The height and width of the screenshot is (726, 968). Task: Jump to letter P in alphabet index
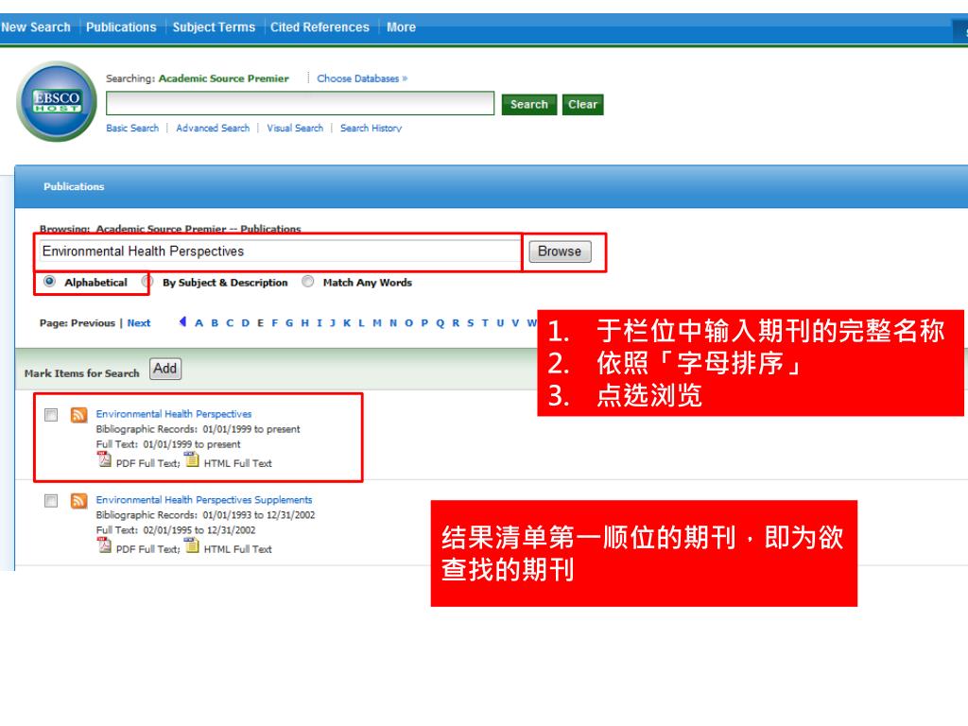pos(424,323)
